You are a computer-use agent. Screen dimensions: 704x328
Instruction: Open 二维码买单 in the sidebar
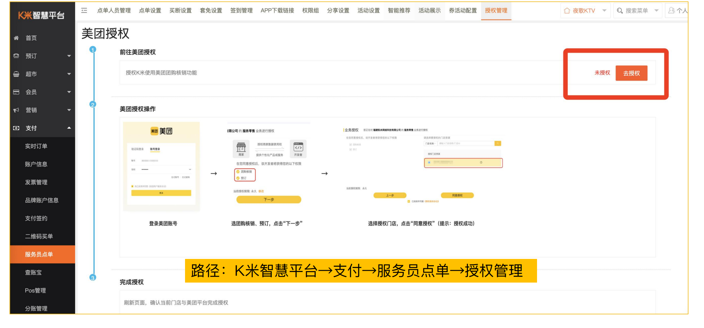click(39, 237)
